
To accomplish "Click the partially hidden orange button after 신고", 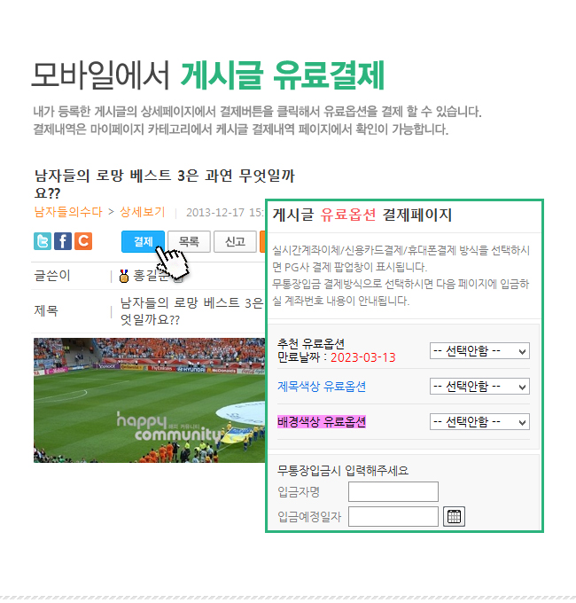I will (x=262, y=241).
